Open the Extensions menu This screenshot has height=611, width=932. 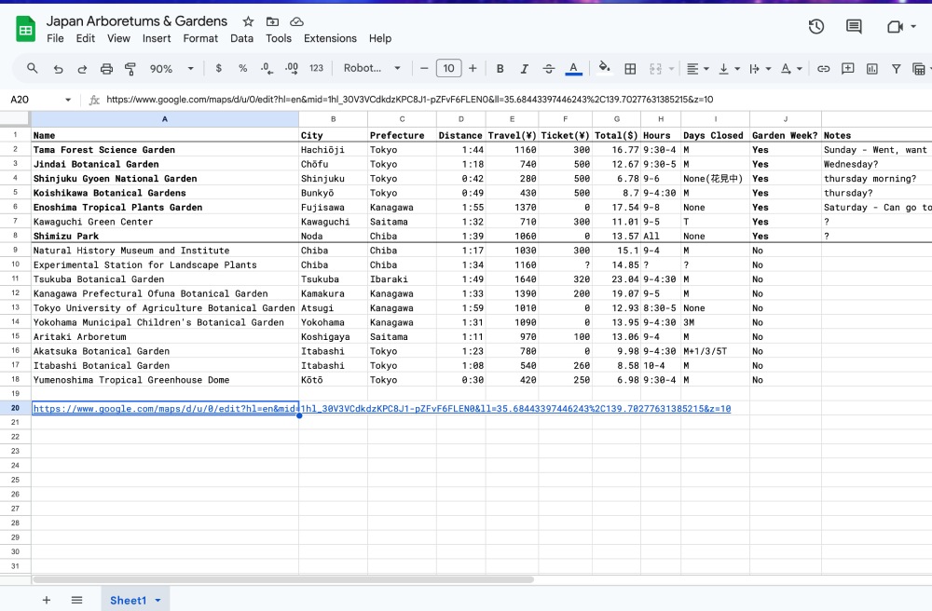[330, 38]
